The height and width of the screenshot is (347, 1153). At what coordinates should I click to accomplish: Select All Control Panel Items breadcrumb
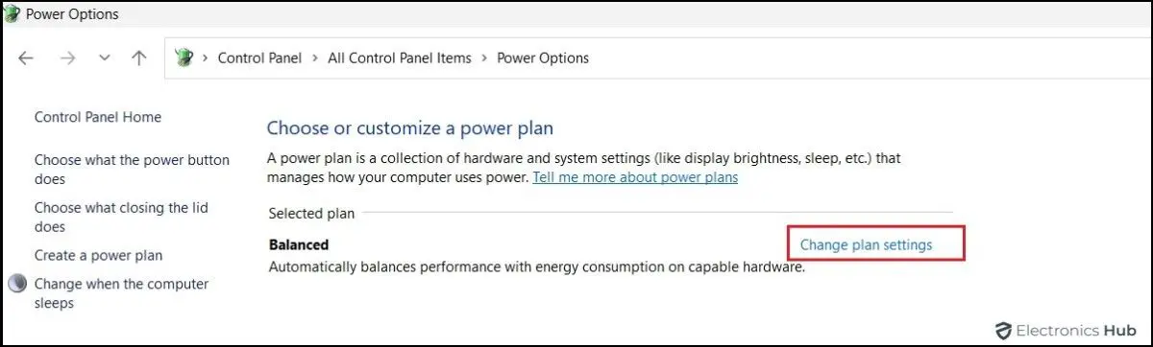(400, 58)
